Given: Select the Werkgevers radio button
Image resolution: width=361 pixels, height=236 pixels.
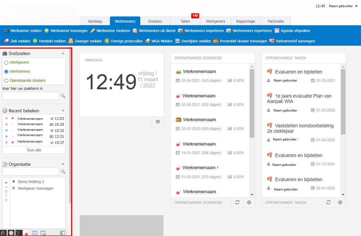Looking at the screenshot, I should click(6, 63).
